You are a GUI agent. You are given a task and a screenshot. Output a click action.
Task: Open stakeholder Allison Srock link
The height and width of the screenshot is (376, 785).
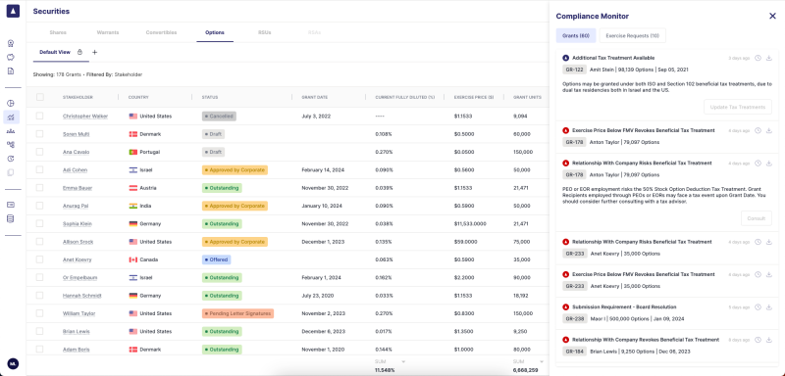(78, 242)
